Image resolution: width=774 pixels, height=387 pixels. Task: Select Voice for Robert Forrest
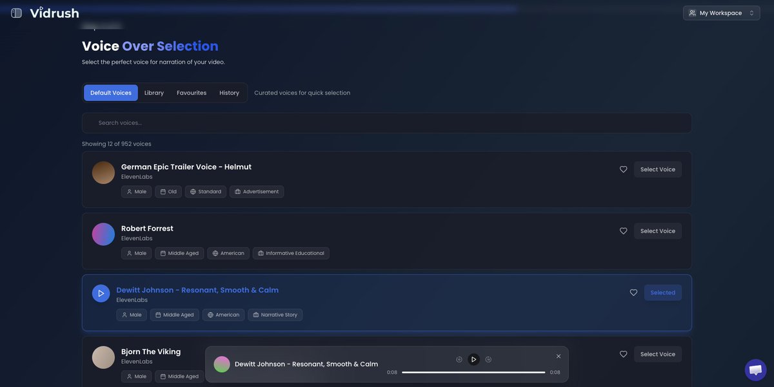tap(658, 231)
